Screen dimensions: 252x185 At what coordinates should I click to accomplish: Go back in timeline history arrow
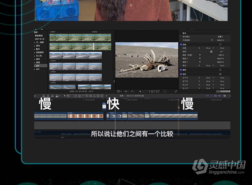[x=106, y=96]
